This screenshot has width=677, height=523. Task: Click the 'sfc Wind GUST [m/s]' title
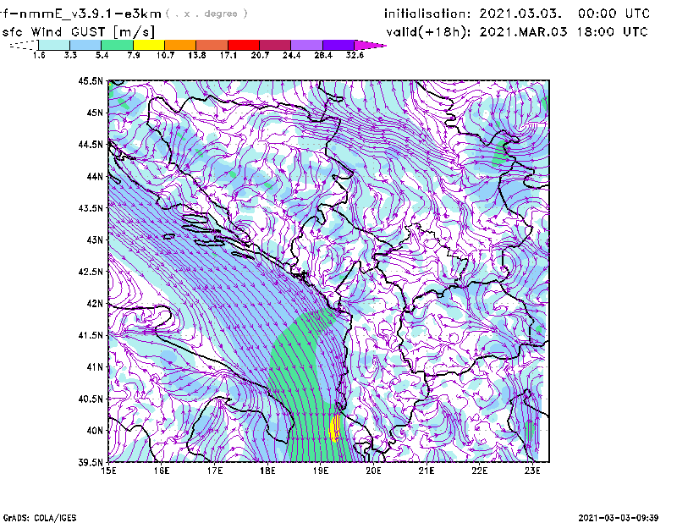(x=79, y=32)
